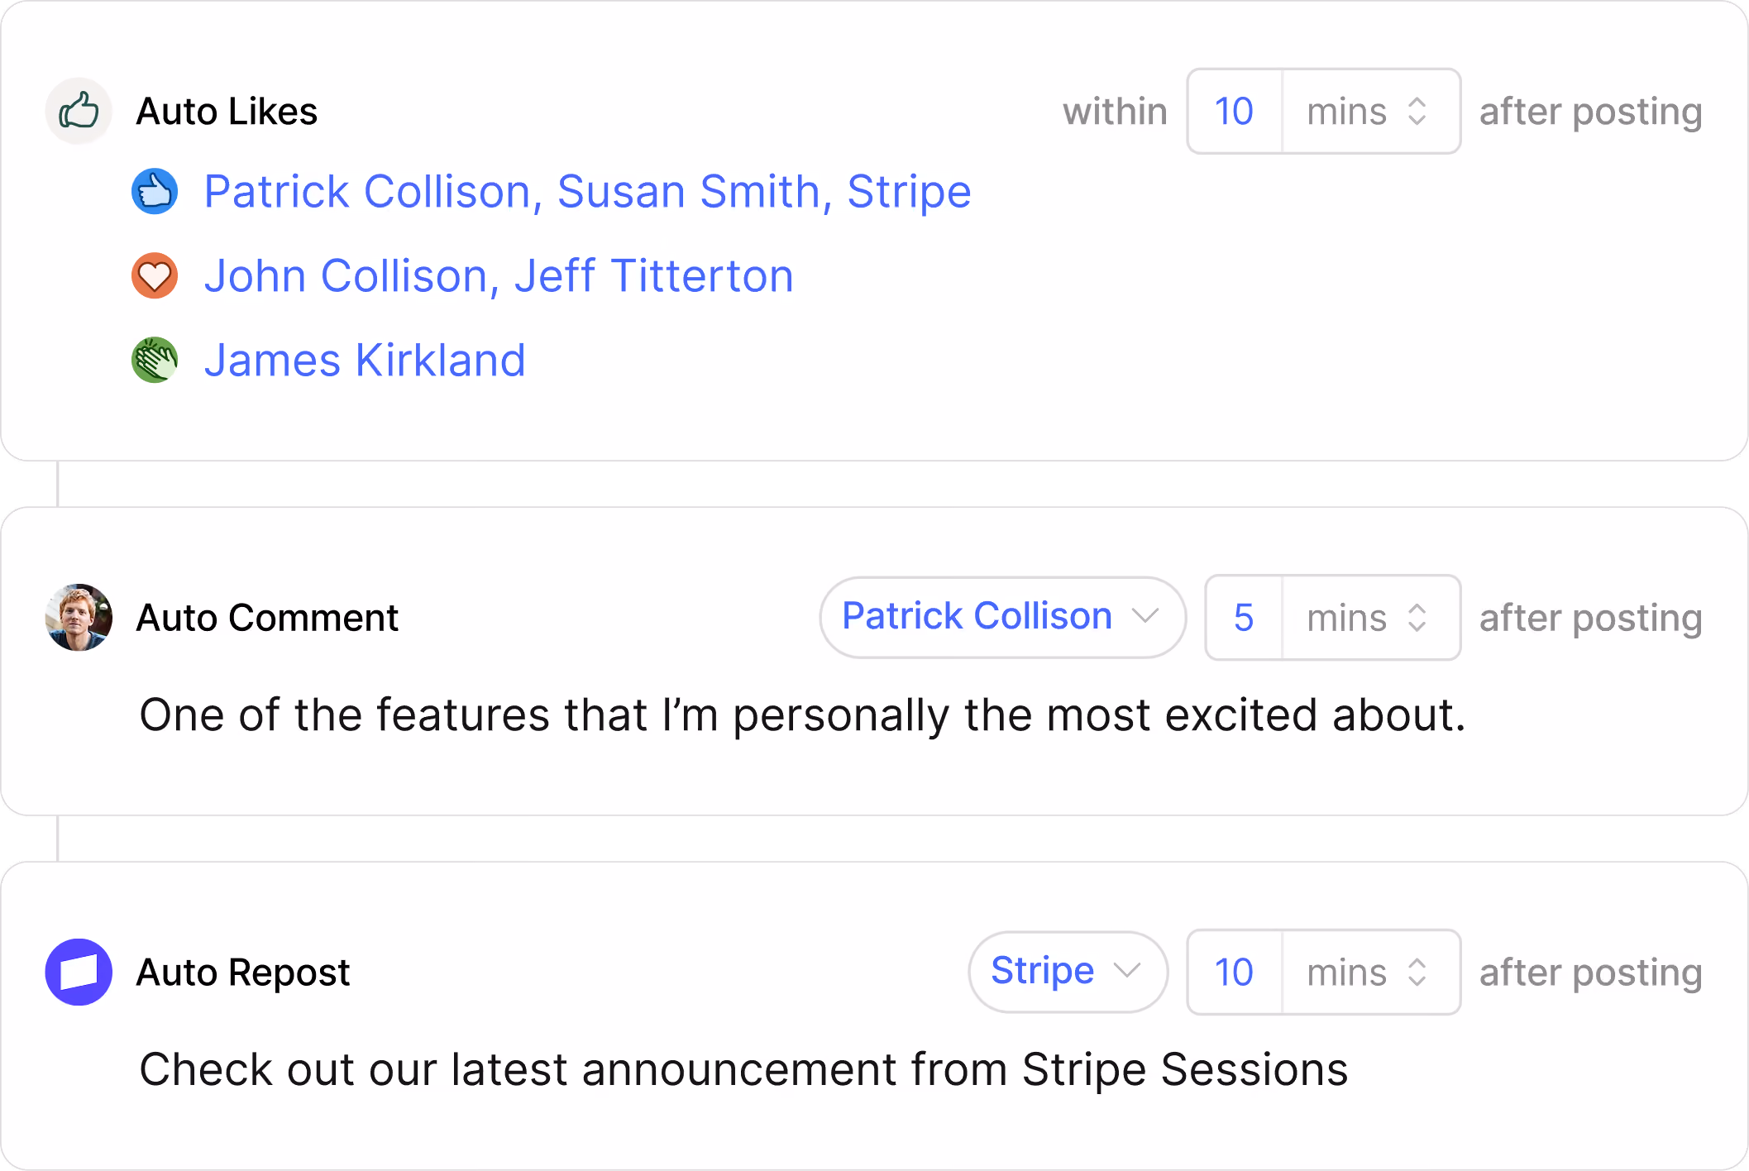Open the Stripe account dropdown

(x=1068, y=972)
